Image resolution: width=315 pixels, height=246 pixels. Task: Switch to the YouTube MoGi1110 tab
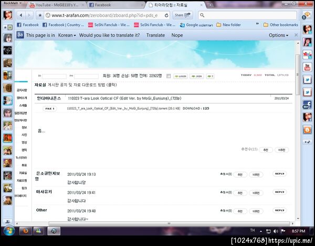[57, 5]
